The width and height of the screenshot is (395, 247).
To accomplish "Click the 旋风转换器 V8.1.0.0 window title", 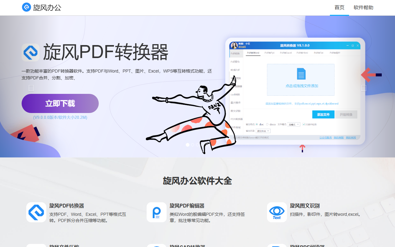I will coord(295,45).
